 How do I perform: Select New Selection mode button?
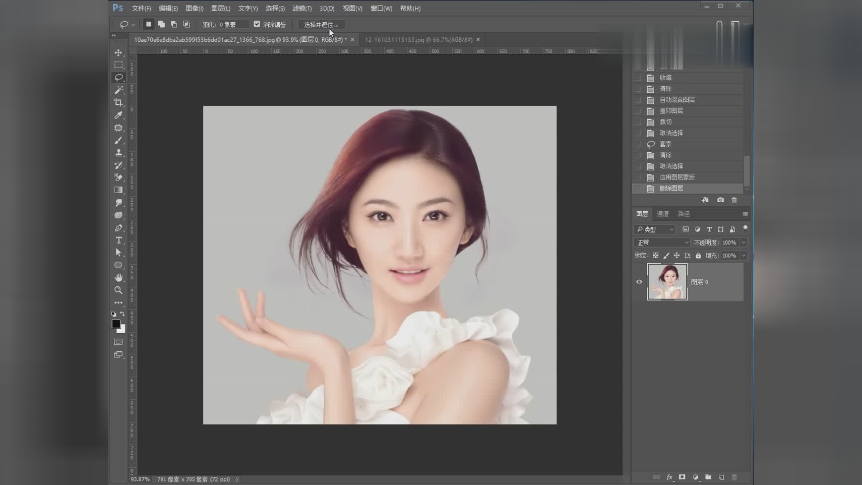pyautogui.click(x=149, y=24)
